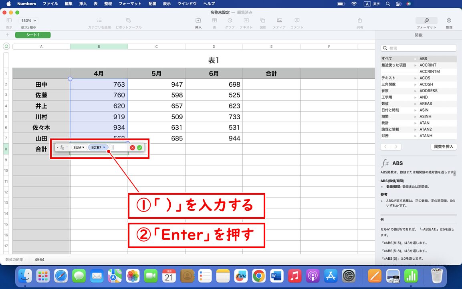Open the SUM dropdown in the formula editor

[x=79, y=148]
